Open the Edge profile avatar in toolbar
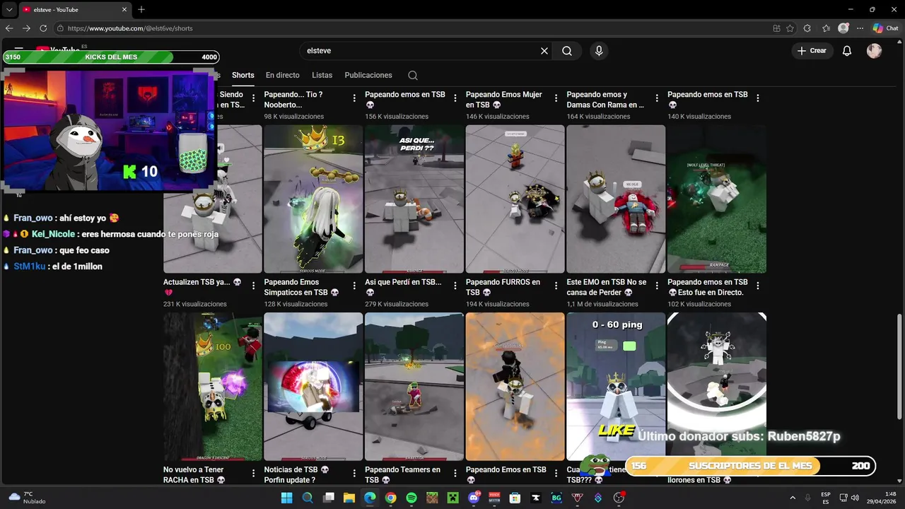Viewport: 905px width, 509px height. coord(843,28)
